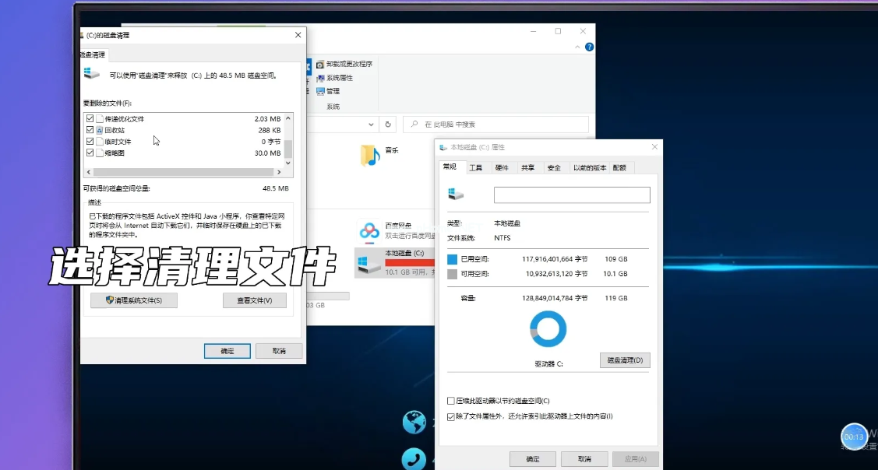Click the 磁盘清理(D) button
Image resolution: width=878 pixels, height=470 pixels.
coord(625,360)
